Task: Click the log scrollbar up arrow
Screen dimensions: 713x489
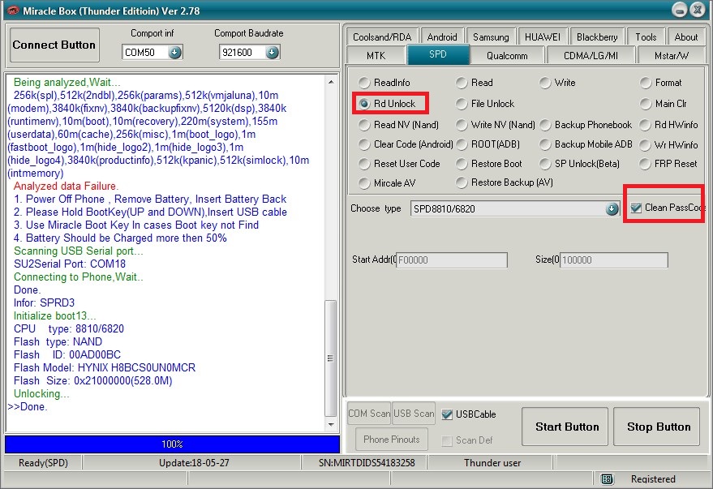Action: tap(331, 82)
